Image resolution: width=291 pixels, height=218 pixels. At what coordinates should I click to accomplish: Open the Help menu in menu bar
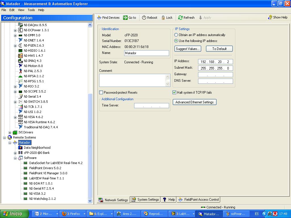pyautogui.click(x=41, y=10)
